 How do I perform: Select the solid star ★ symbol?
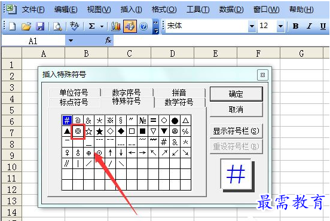coord(100,131)
